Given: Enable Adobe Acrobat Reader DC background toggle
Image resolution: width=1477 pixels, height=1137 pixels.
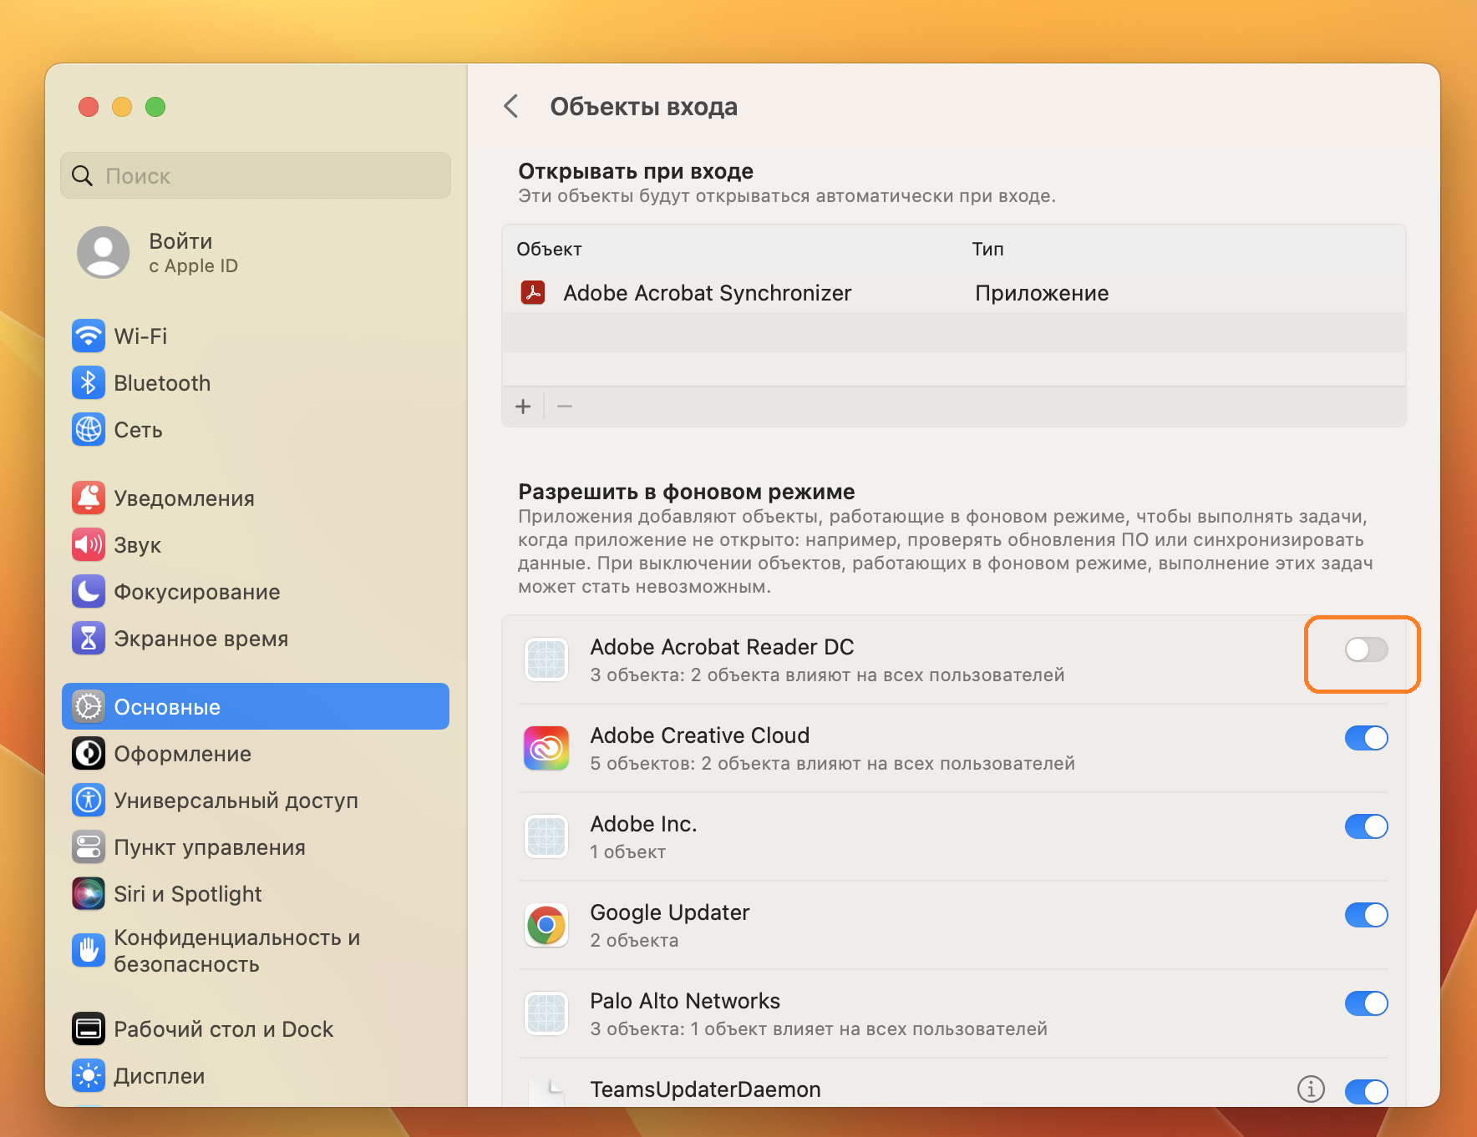Looking at the screenshot, I should point(1366,649).
